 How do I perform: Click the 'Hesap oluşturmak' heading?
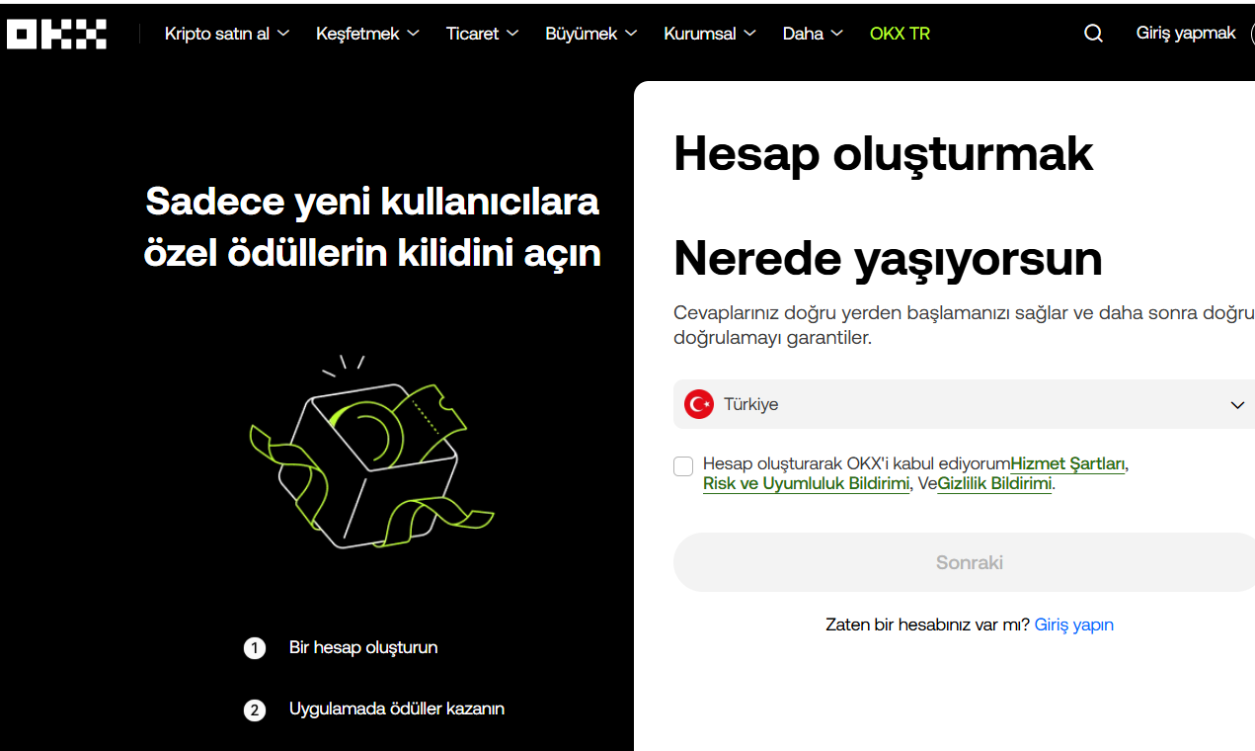884,155
